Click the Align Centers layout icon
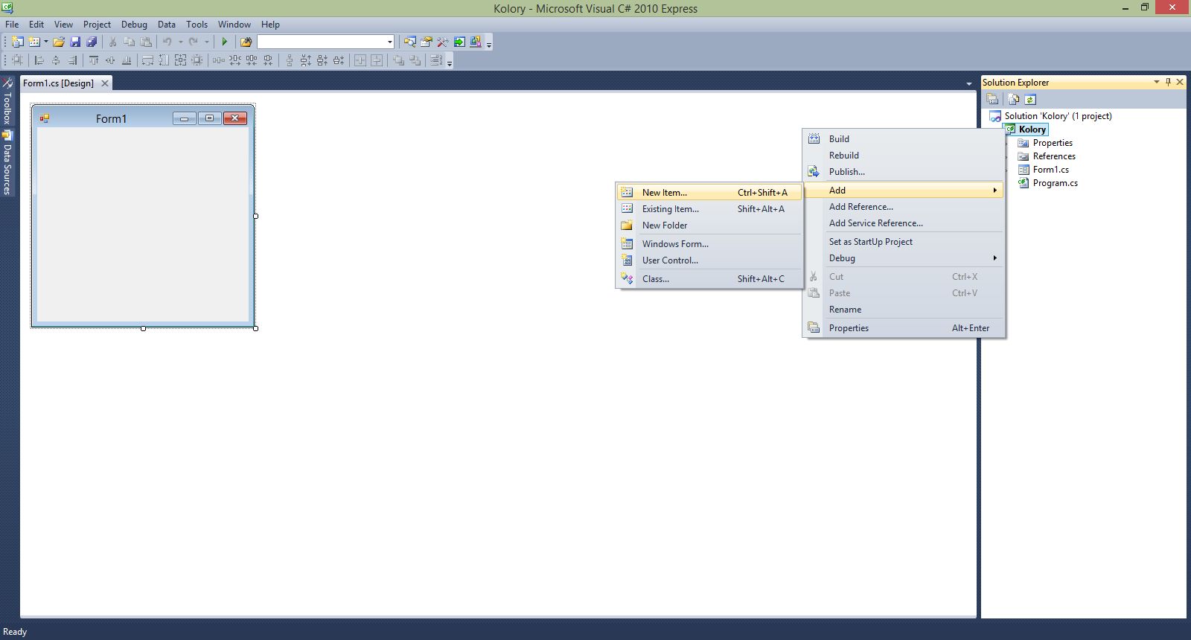This screenshot has width=1191, height=640. point(56,60)
